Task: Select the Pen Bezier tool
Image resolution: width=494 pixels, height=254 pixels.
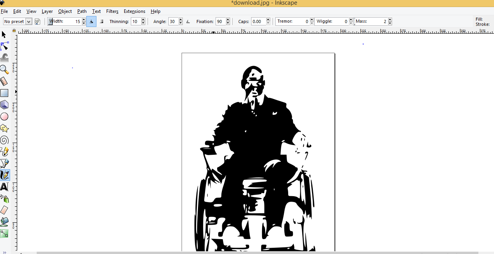Action: pos(4,163)
